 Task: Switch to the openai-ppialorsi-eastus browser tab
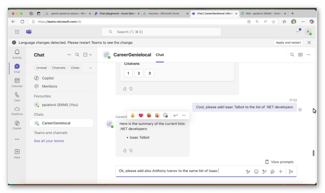coord(69,13)
